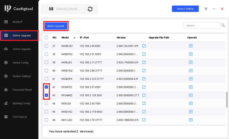Viewport: 229px width, 139px height.
Task: Click the search magnifier icon
Action: (223, 26)
